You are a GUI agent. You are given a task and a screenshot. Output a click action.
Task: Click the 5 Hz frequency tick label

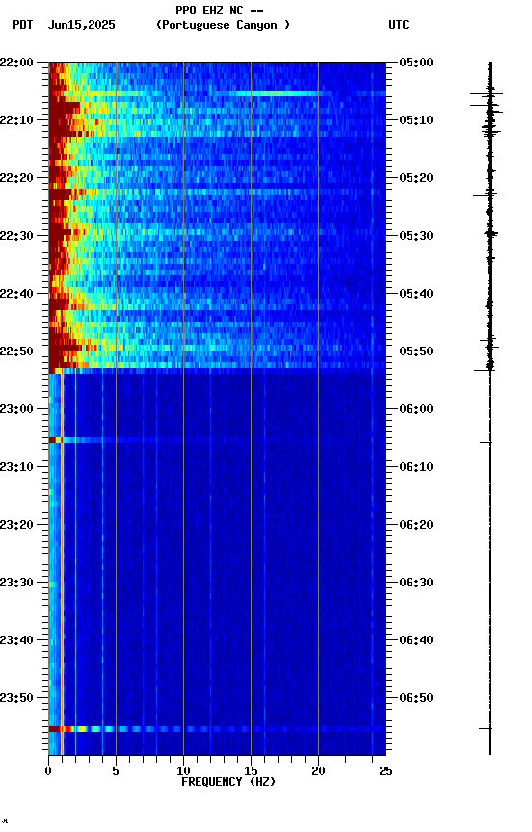pos(116,771)
